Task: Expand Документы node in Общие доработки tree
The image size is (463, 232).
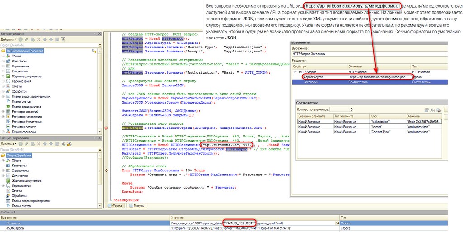Action: [3, 175]
